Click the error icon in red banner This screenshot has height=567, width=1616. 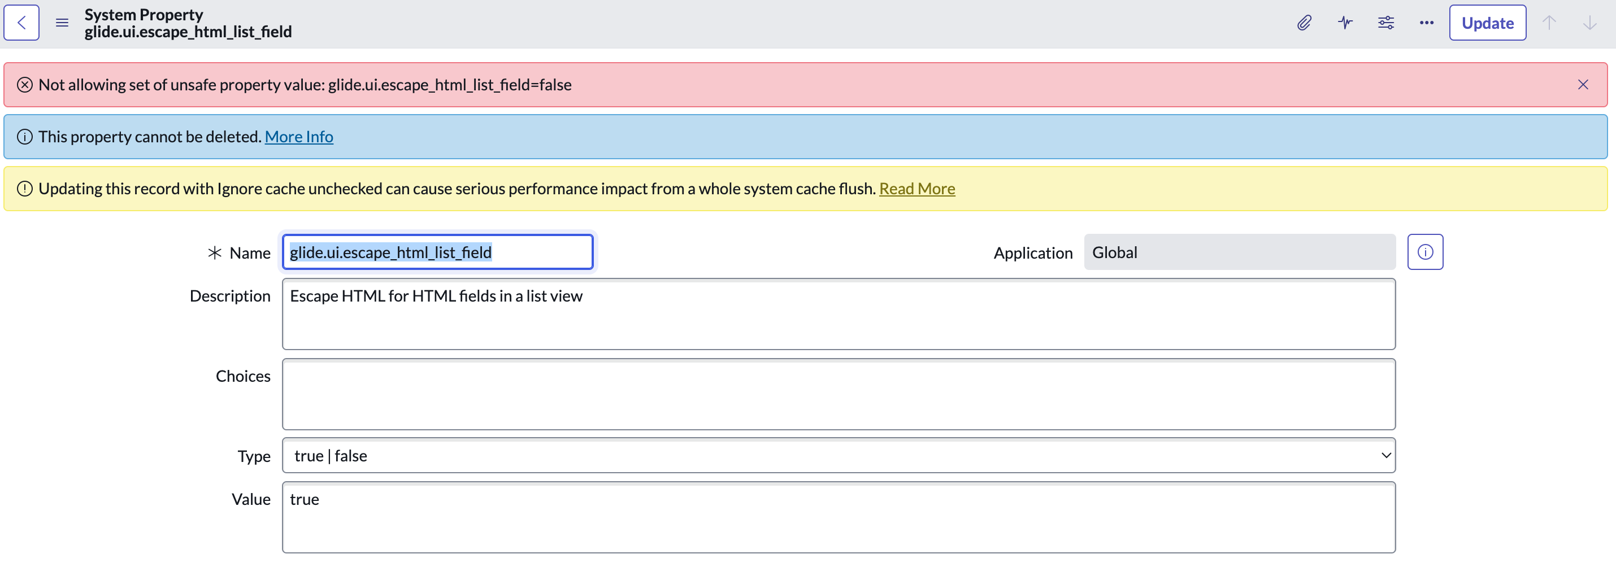pyautogui.click(x=25, y=85)
